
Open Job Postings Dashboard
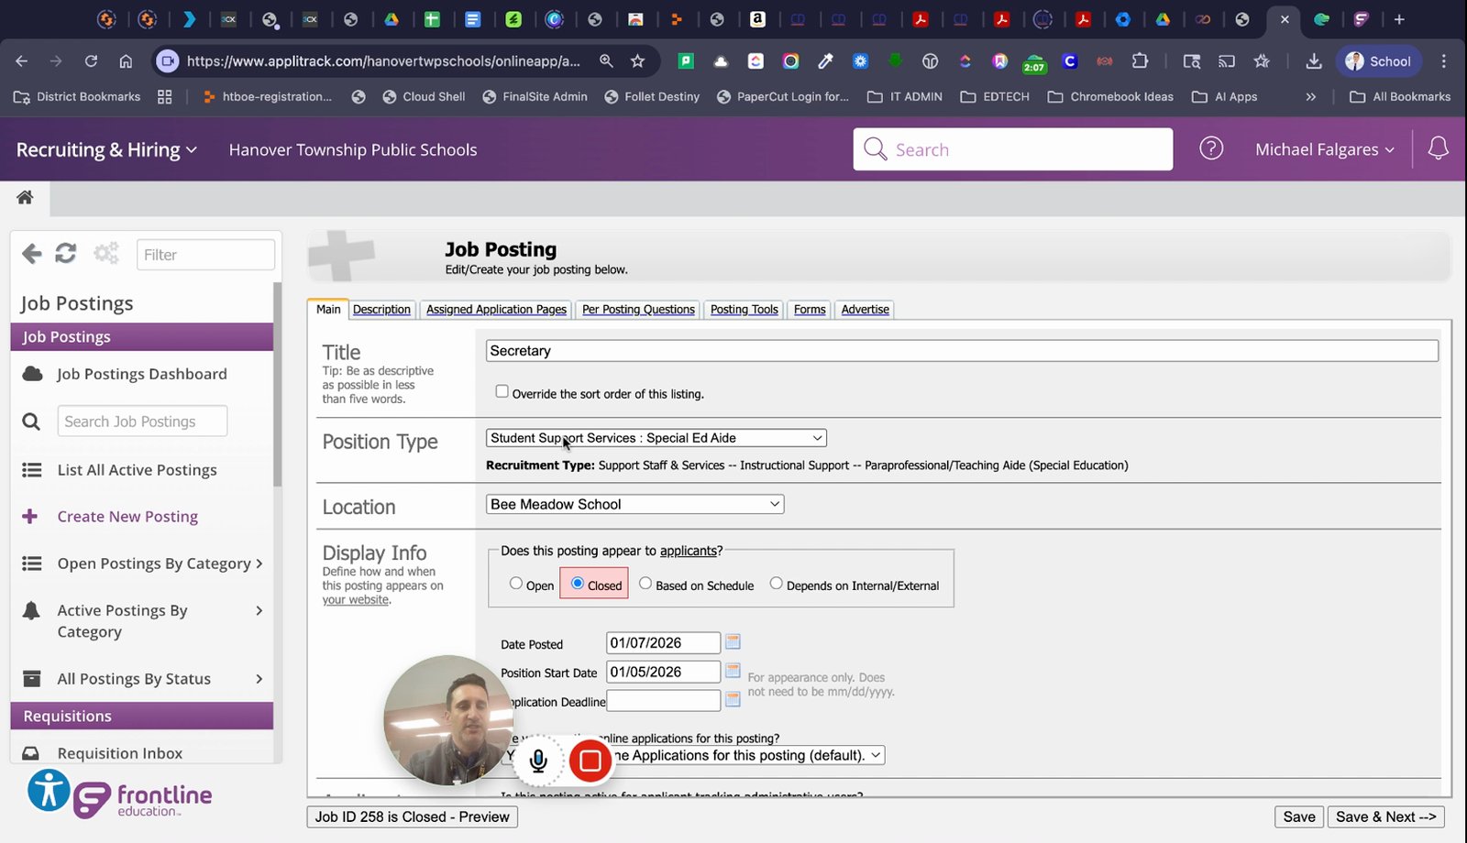click(141, 374)
